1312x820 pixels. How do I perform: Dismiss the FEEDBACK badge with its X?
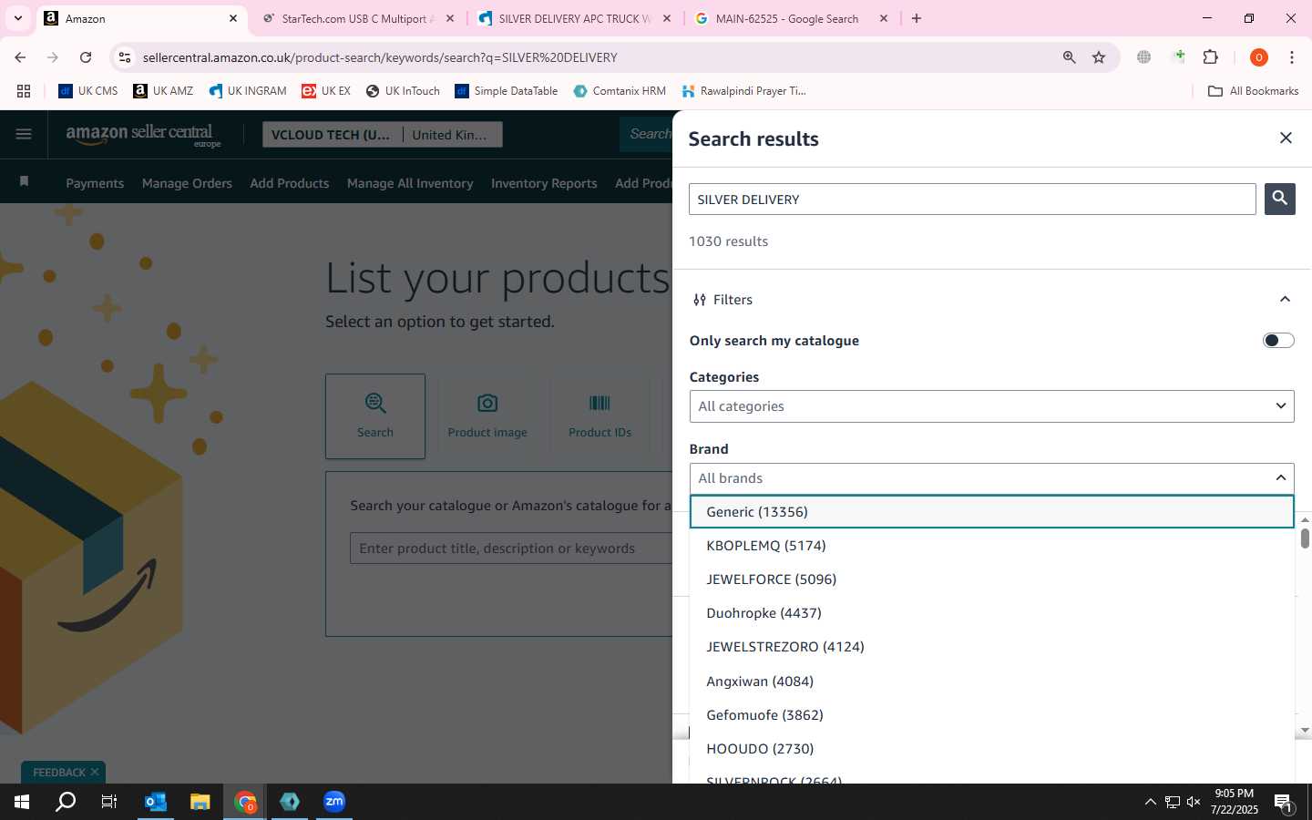pyautogui.click(x=95, y=772)
